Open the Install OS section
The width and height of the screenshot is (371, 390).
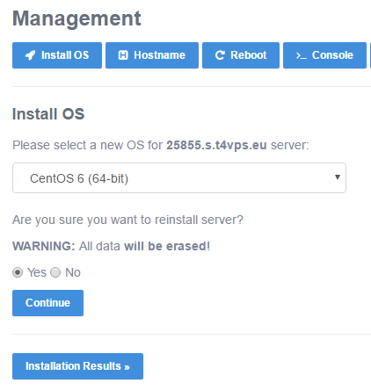[57, 55]
